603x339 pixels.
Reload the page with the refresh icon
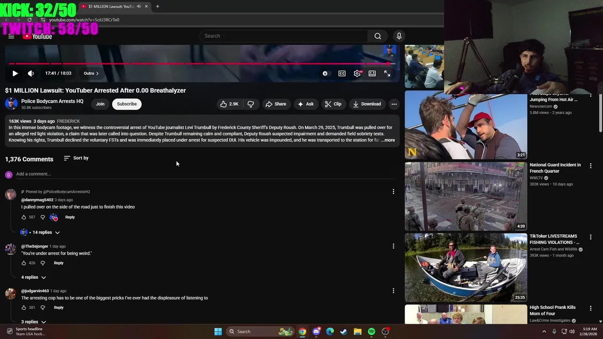coord(29,20)
